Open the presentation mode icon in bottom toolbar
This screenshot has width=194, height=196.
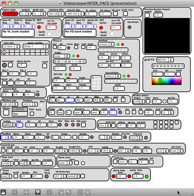(38, 192)
